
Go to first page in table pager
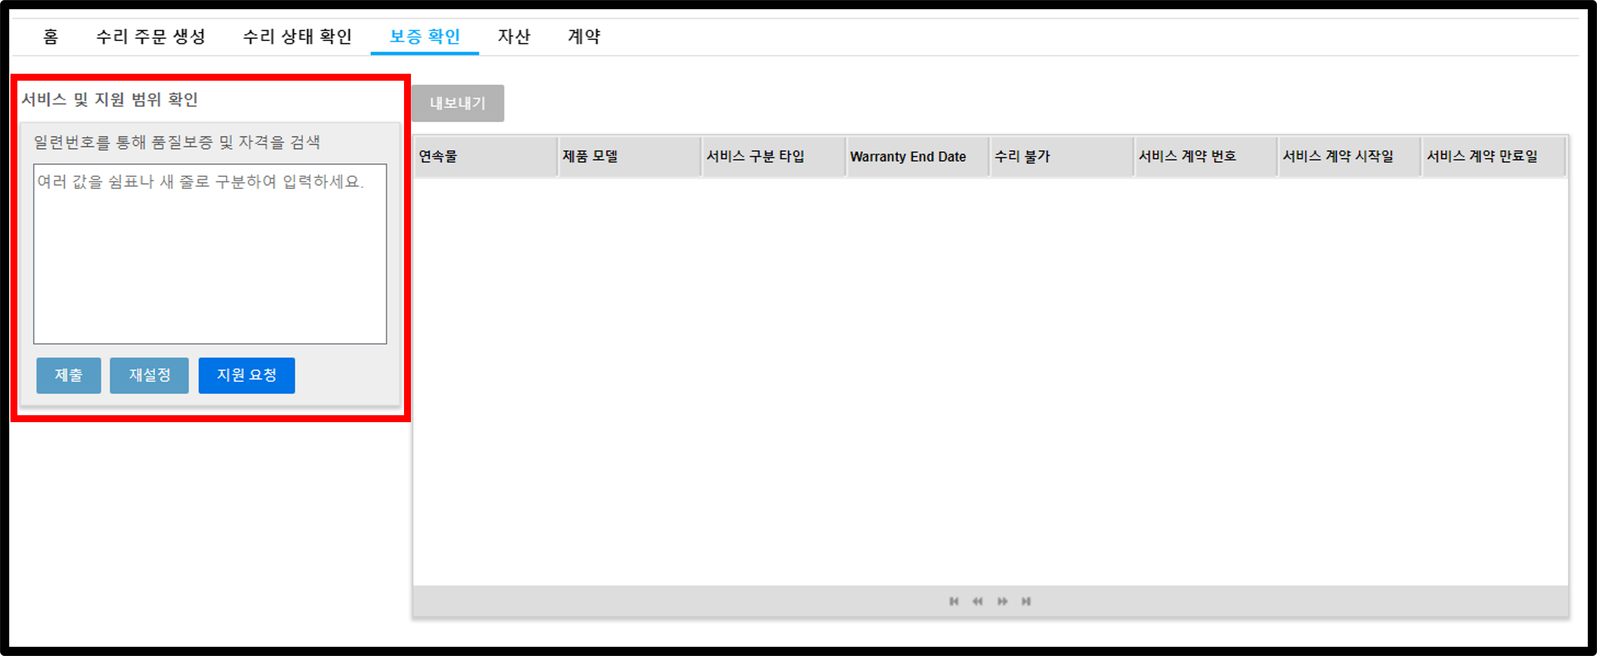pyautogui.click(x=953, y=601)
